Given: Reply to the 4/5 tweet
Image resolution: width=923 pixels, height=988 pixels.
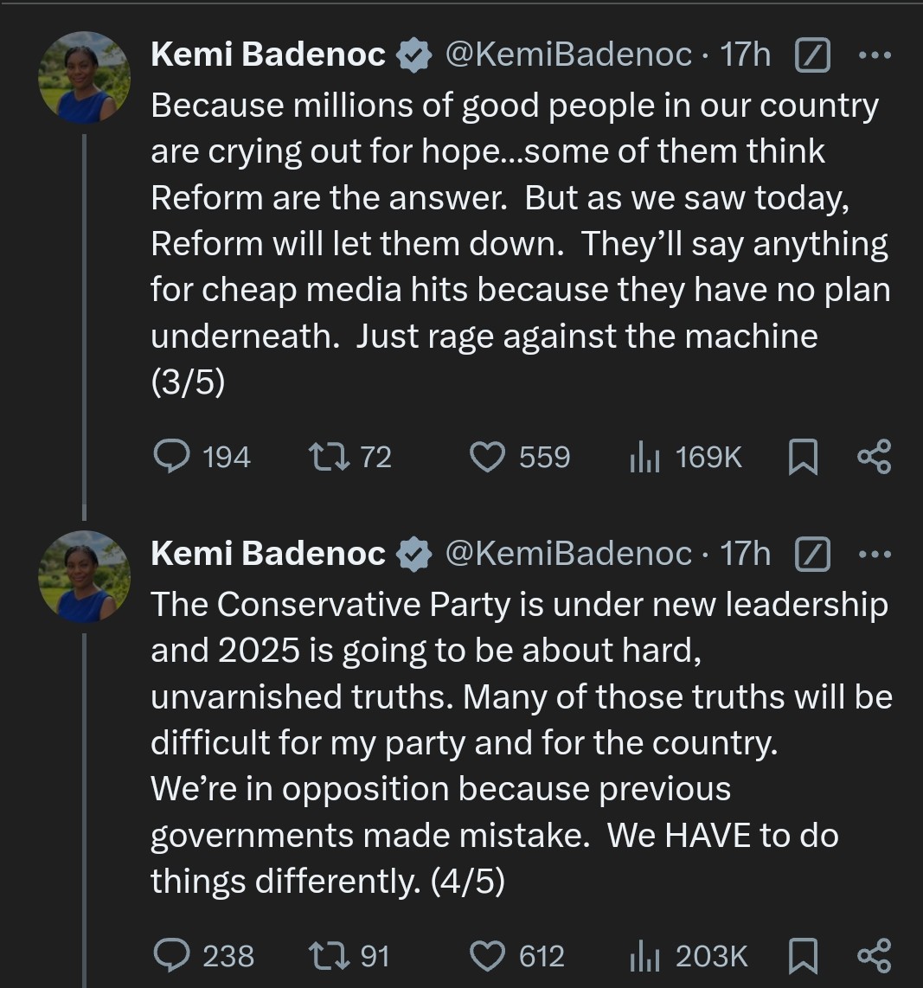Looking at the screenshot, I should point(171,955).
